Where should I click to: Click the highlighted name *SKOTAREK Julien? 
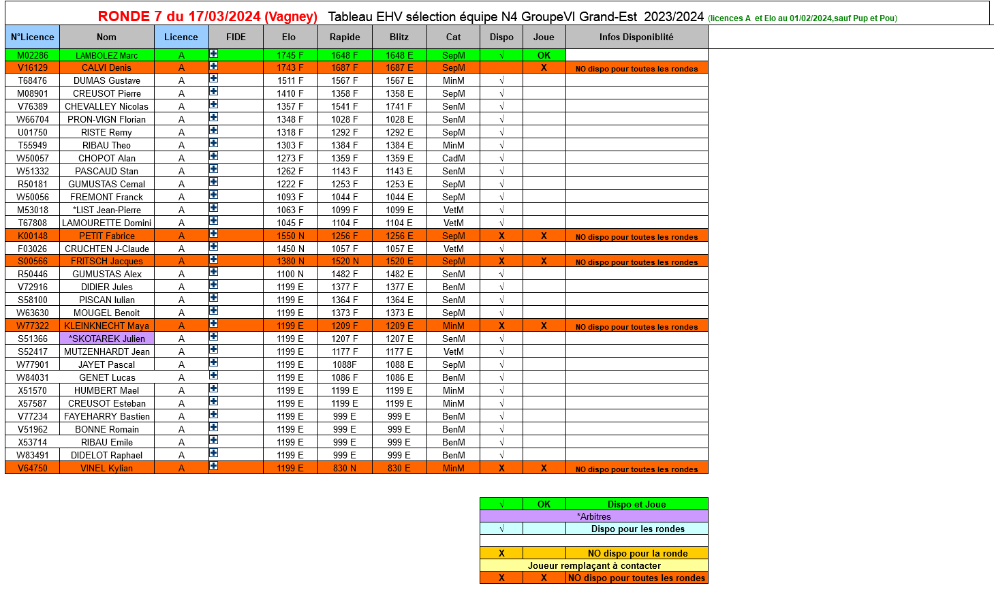tap(107, 339)
